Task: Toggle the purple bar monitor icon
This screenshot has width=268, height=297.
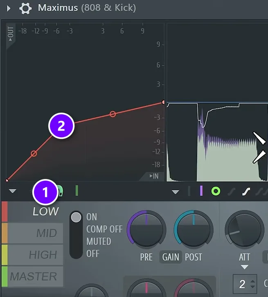Action: click(201, 190)
